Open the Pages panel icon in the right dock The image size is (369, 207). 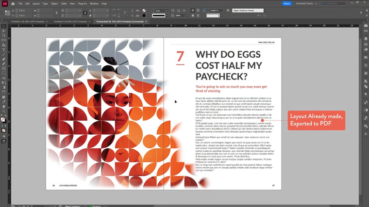tap(366, 25)
